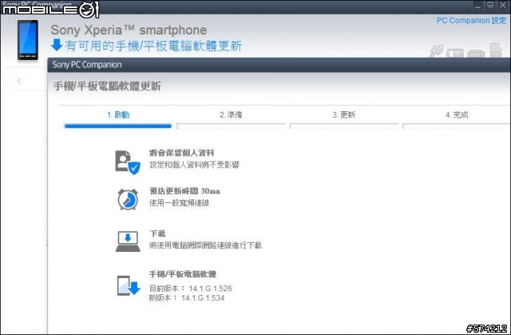Select step tab 1. 啟動
511x335 pixels.
pos(118,115)
